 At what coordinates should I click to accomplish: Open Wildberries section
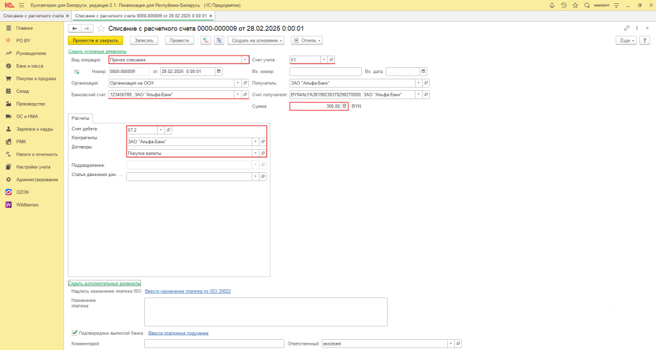[x=27, y=205]
